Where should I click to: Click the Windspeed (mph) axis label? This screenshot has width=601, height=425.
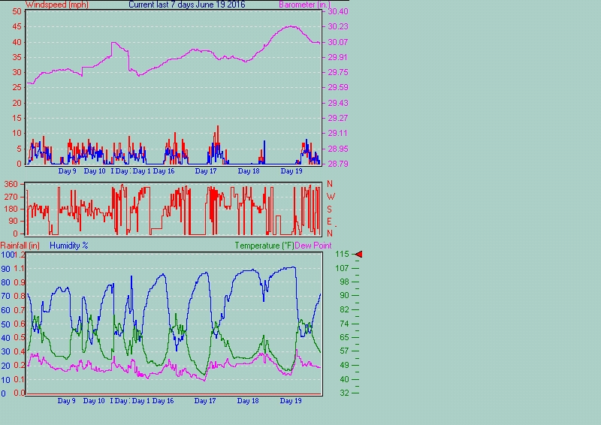[x=57, y=5]
